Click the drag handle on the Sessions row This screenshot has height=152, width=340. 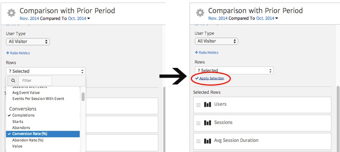198,123
